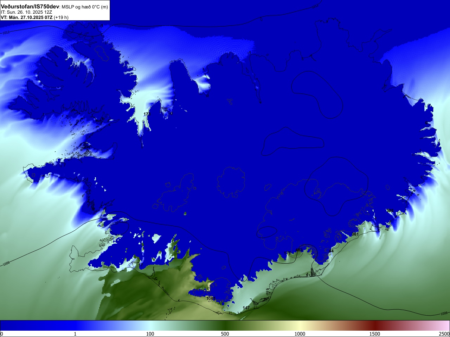Click the '1500' label on the color scale
Viewport: 450px width, 337px height.
375,334
